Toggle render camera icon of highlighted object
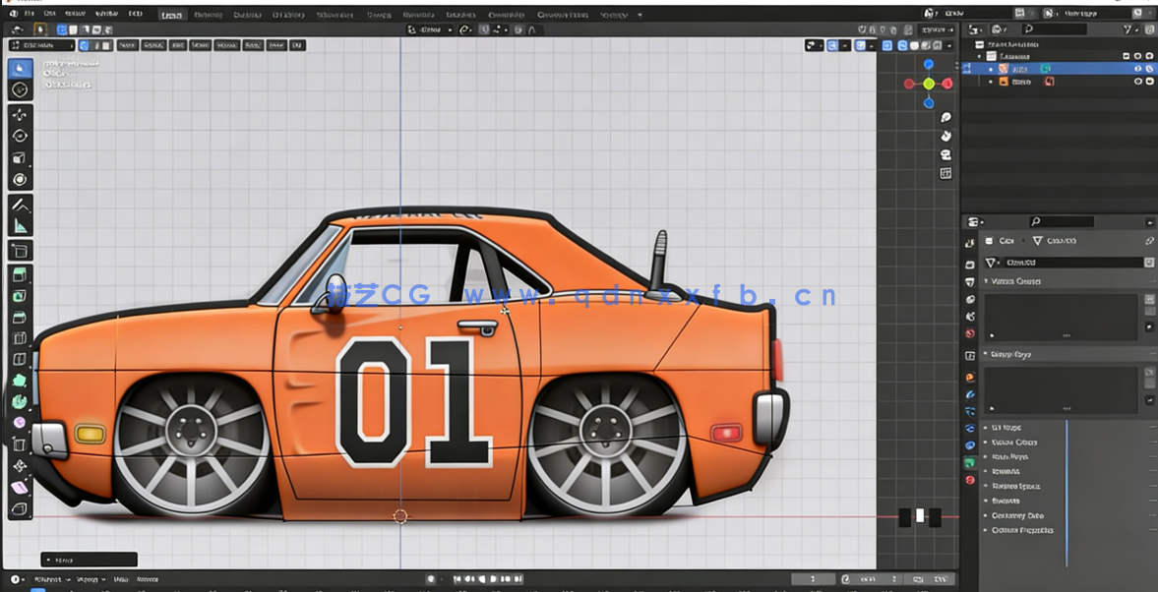This screenshot has height=592, width=1158. pyautogui.click(x=1149, y=69)
